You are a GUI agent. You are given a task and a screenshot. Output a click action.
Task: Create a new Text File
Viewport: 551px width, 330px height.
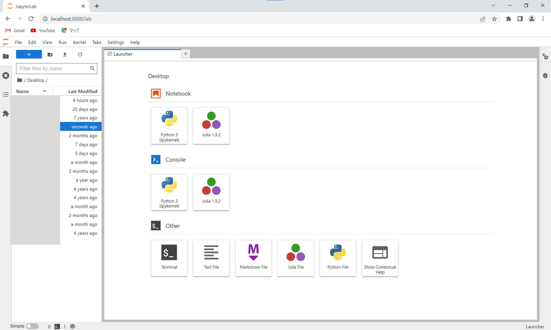pos(211,258)
